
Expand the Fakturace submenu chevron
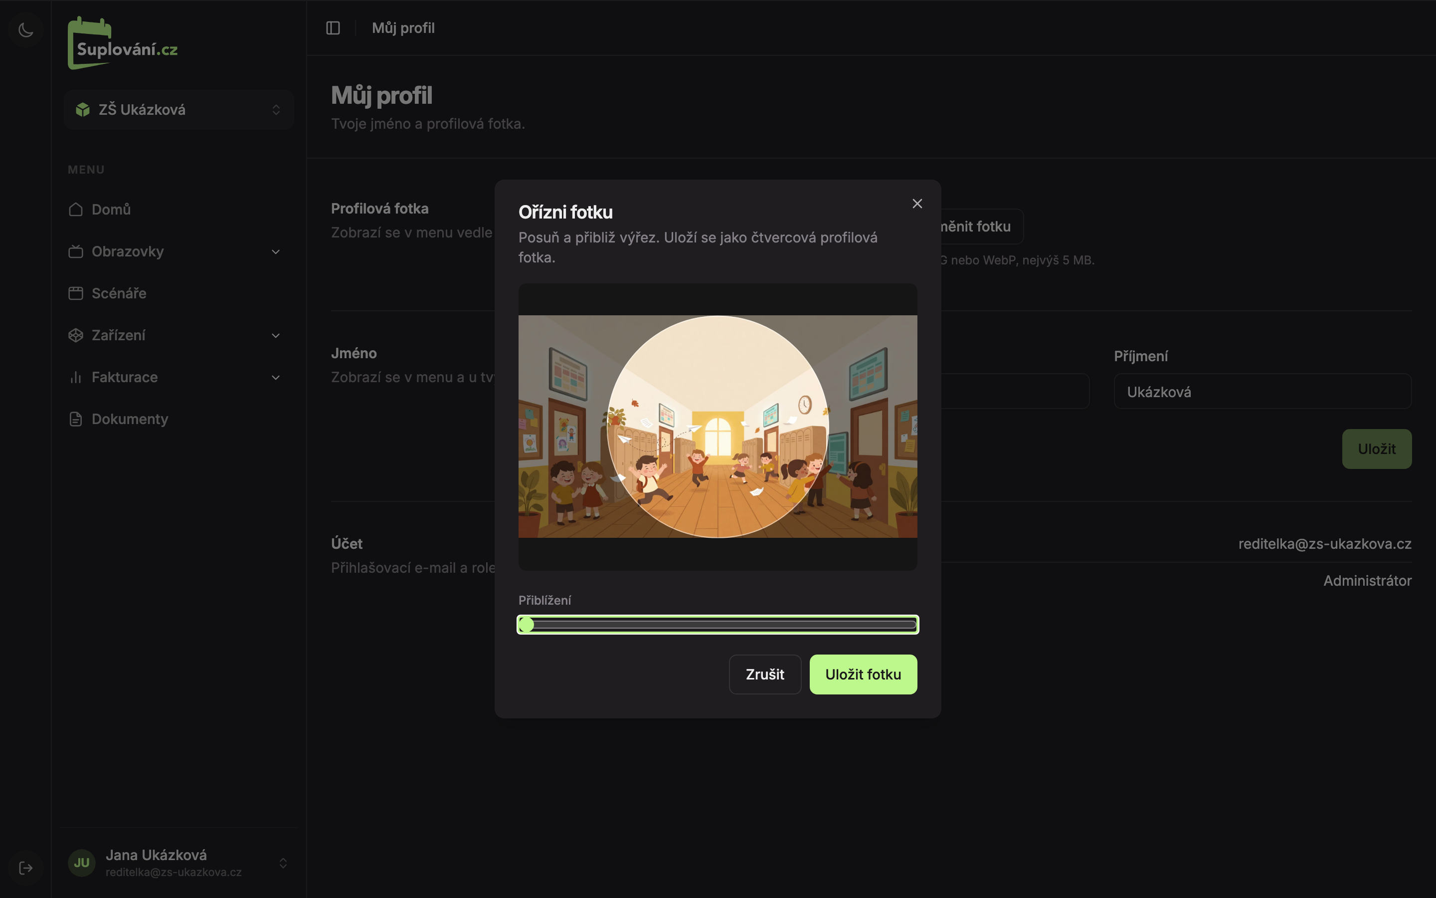(x=276, y=377)
